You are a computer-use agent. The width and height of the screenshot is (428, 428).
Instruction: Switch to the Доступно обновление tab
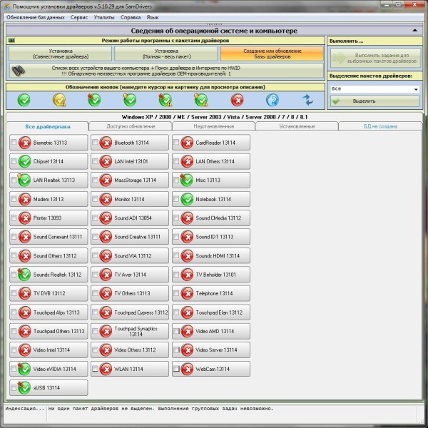tap(130, 126)
